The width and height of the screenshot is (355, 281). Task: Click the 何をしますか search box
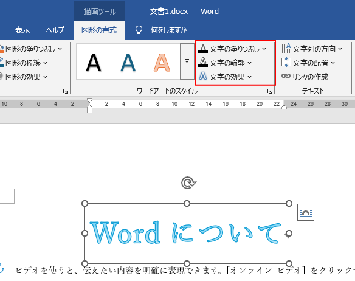(x=168, y=30)
